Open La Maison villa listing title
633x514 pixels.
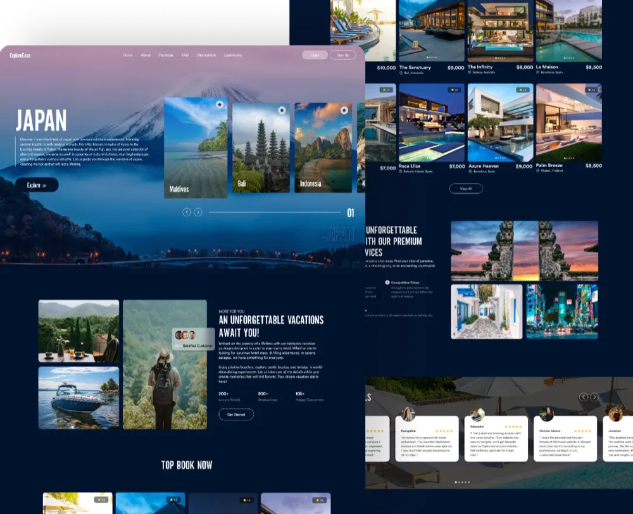[547, 67]
